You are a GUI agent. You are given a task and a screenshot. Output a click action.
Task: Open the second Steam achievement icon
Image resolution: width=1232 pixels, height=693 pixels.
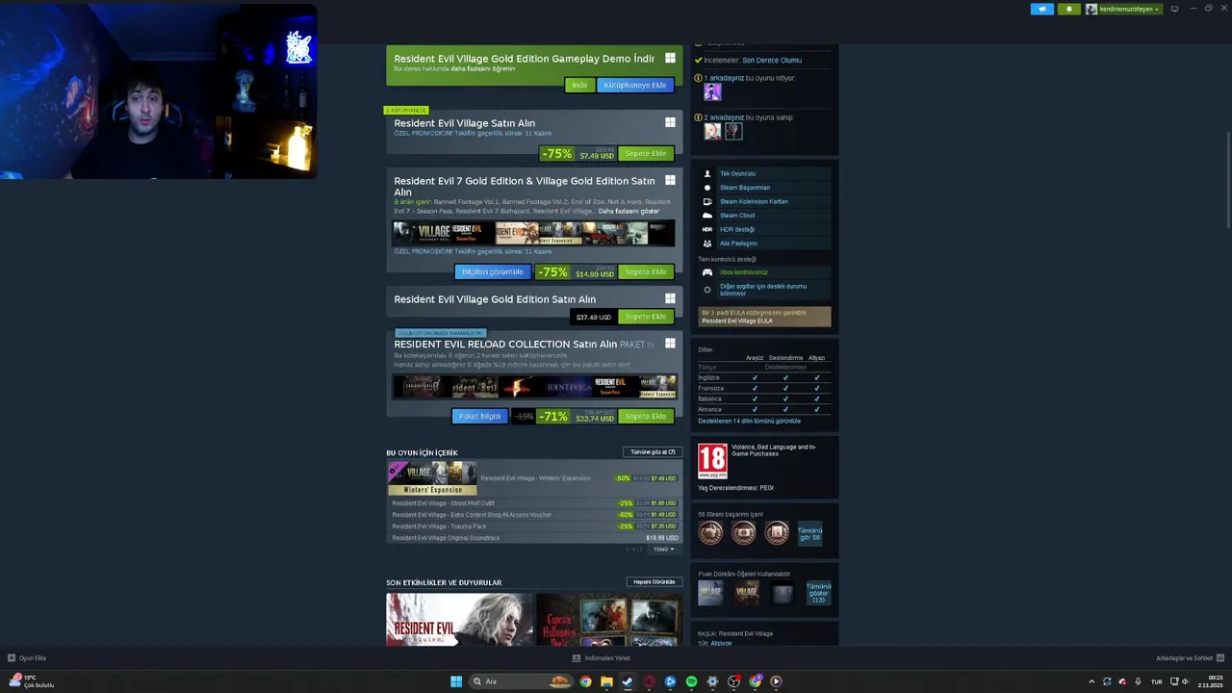tap(744, 532)
